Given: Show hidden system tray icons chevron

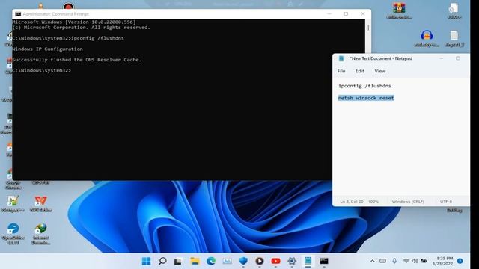Looking at the screenshot, I should click(372, 261).
